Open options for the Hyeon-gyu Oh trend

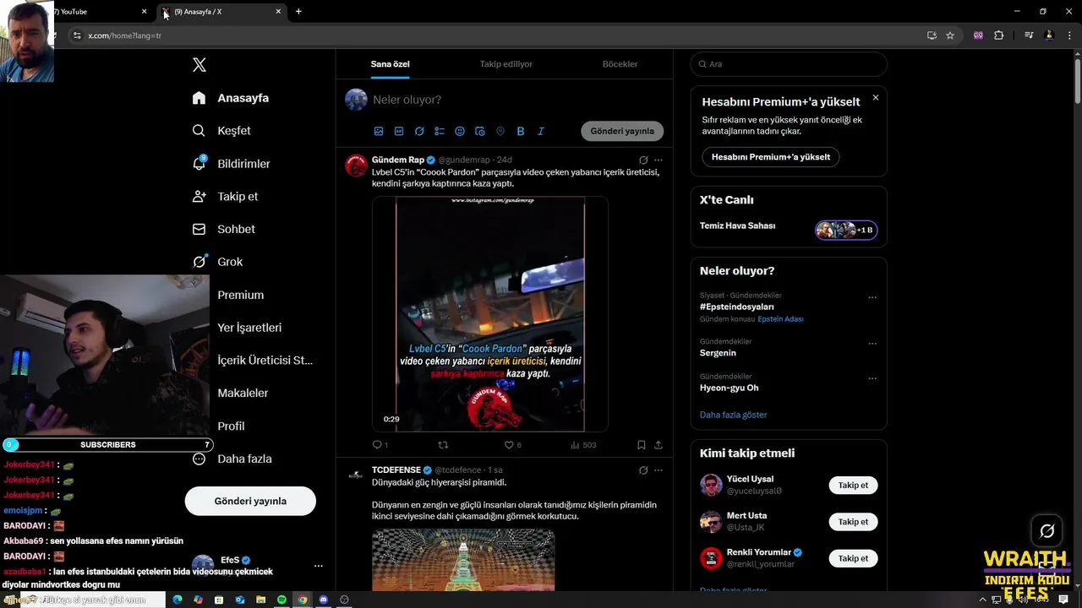pos(872,378)
